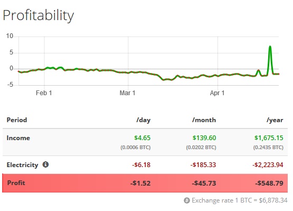Select the /year column header

(275, 120)
